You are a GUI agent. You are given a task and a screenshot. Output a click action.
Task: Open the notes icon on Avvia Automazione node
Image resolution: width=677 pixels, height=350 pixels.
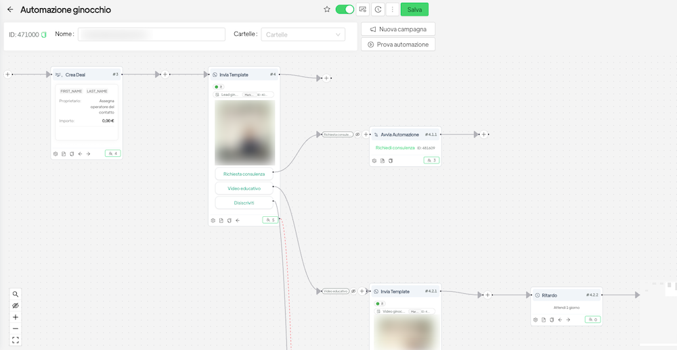pyautogui.click(x=383, y=161)
